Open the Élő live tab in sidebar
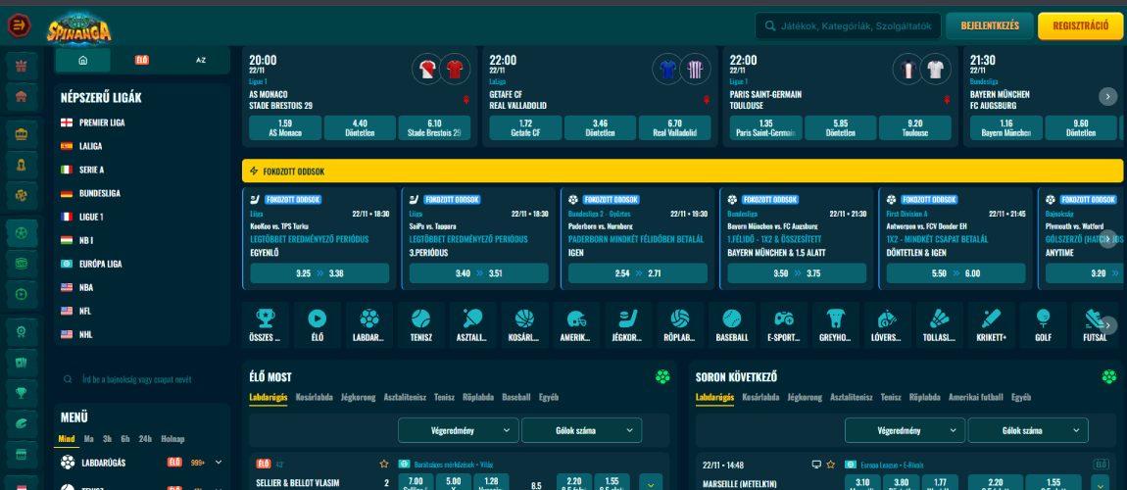The width and height of the screenshot is (1127, 490). point(141,61)
